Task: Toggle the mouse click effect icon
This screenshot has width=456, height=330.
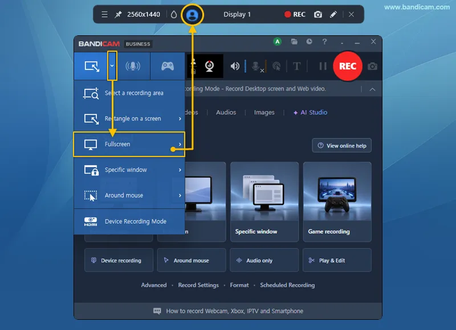Action: [276, 67]
